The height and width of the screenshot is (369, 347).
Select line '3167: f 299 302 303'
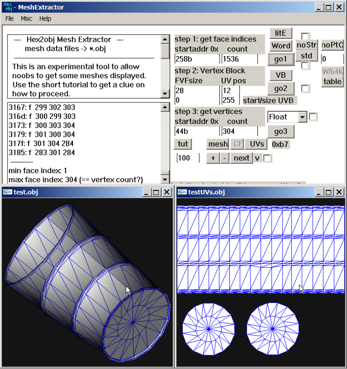tap(42, 107)
